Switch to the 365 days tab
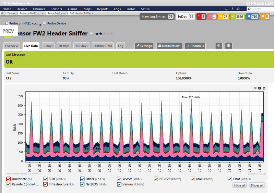This screenshot has height=193, width=275. (81, 46)
